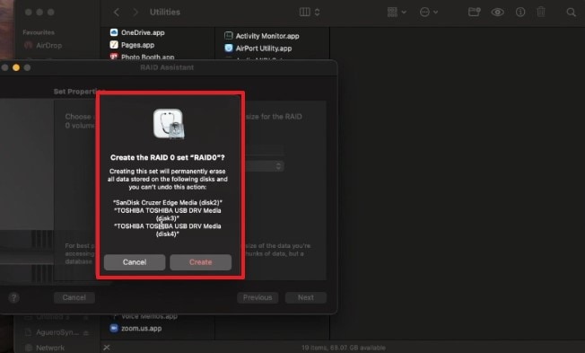The width and height of the screenshot is (585, 353).
Task: Open RAID Assistant help question mark
Action: click(13, 297)
